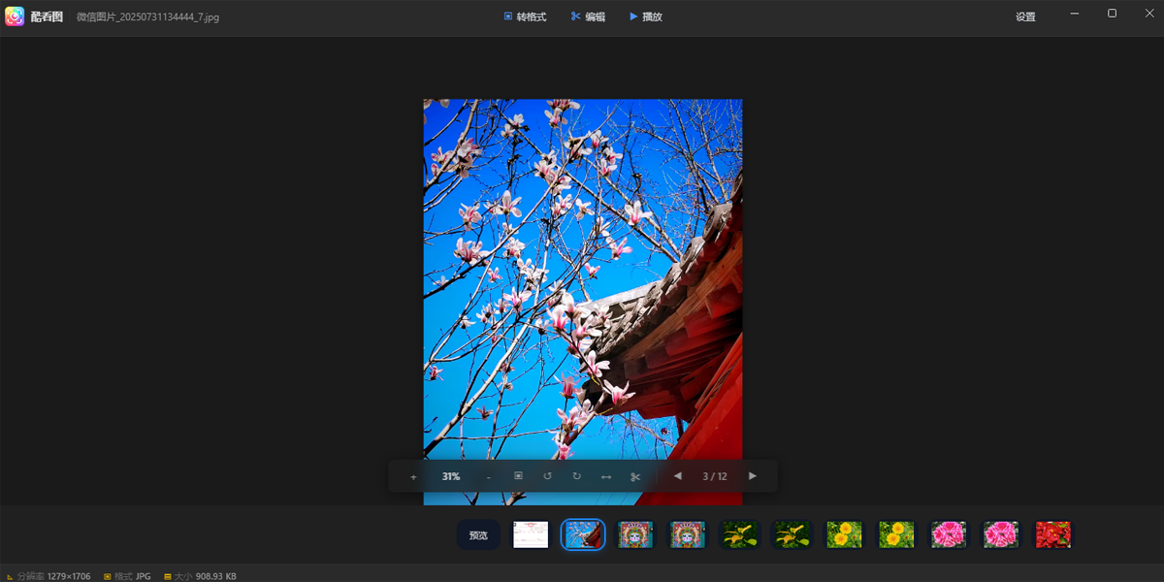1164x582 pixels.
Task: Select the highlighted magnolia thumbnail
Action: click(583, 534)
